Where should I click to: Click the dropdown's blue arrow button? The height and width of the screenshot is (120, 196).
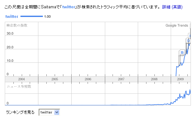coord(57,112)
